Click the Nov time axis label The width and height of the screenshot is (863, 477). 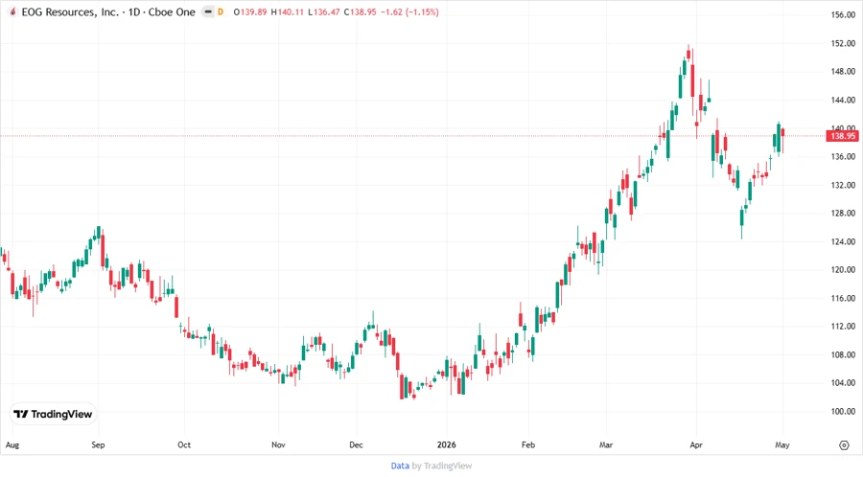[x=278, y=445]
